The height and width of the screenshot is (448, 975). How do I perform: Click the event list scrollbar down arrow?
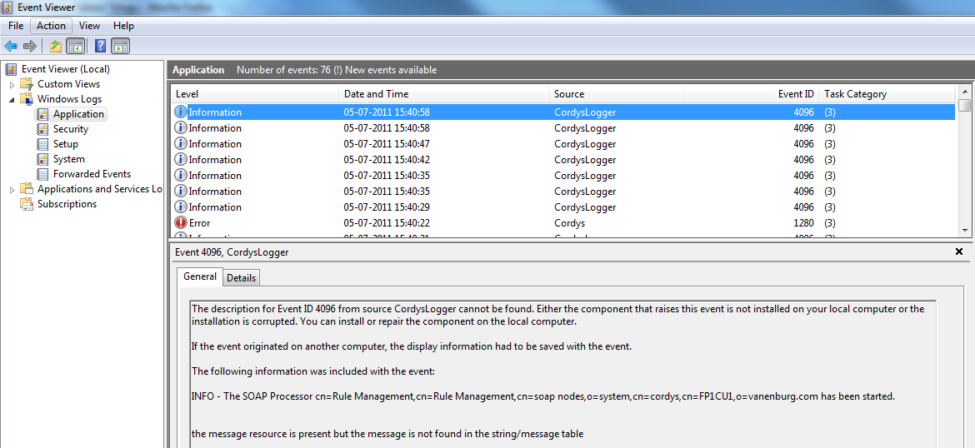point(965,231)
